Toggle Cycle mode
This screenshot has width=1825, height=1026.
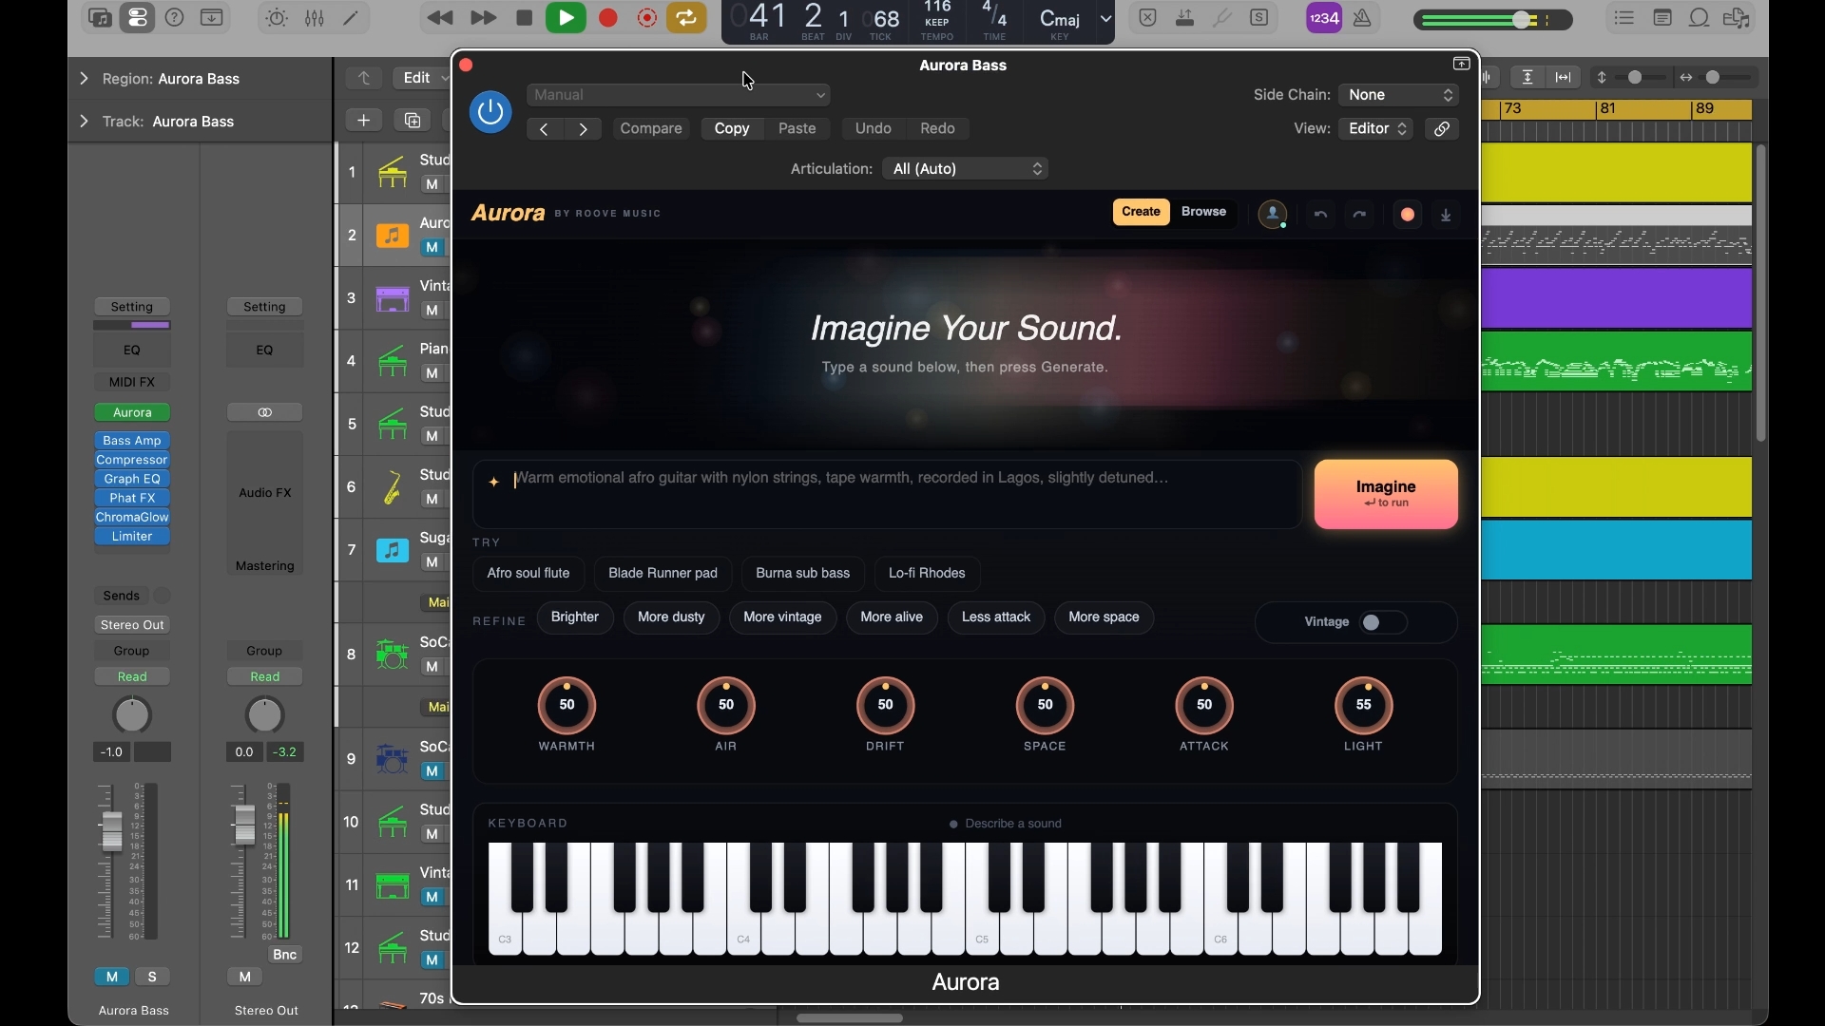coord(687,18)
